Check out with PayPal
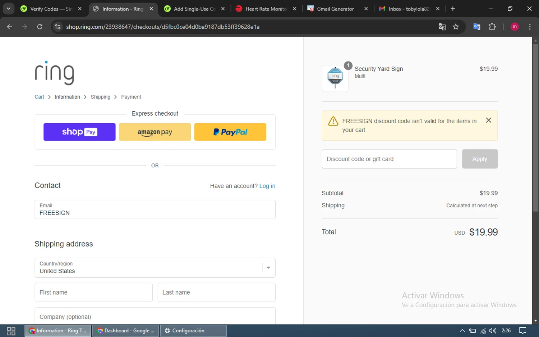 coord(230,132)
